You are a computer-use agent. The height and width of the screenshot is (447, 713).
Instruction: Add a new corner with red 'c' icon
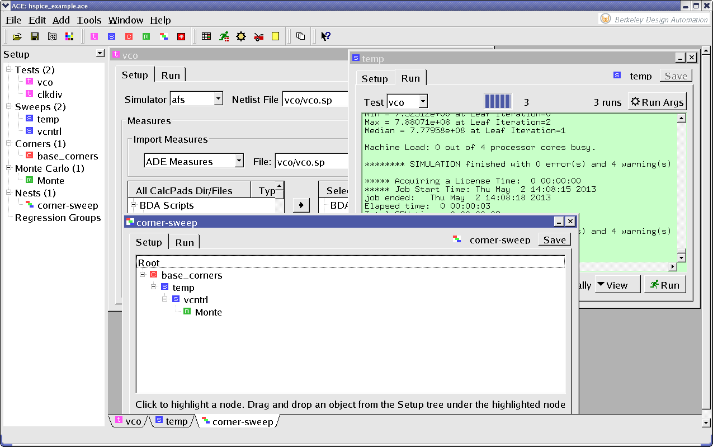(129, 36)
